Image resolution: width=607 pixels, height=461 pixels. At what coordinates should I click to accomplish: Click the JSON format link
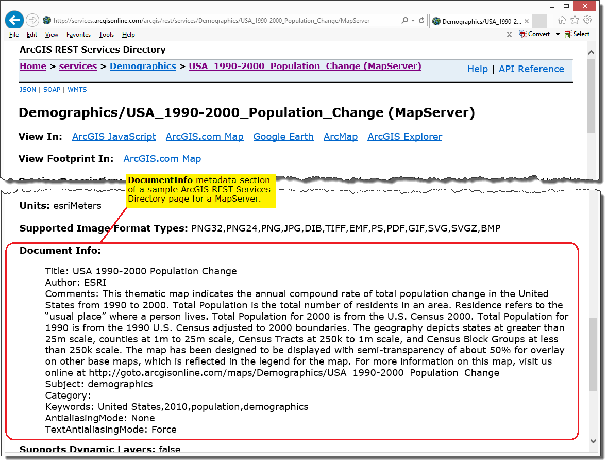click(x=27, y=89)
